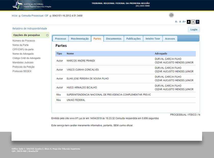Click the PROCESSUAL / FÍSICO / N status text
This screenshot has width=214, height=158.
pos(185,115)
